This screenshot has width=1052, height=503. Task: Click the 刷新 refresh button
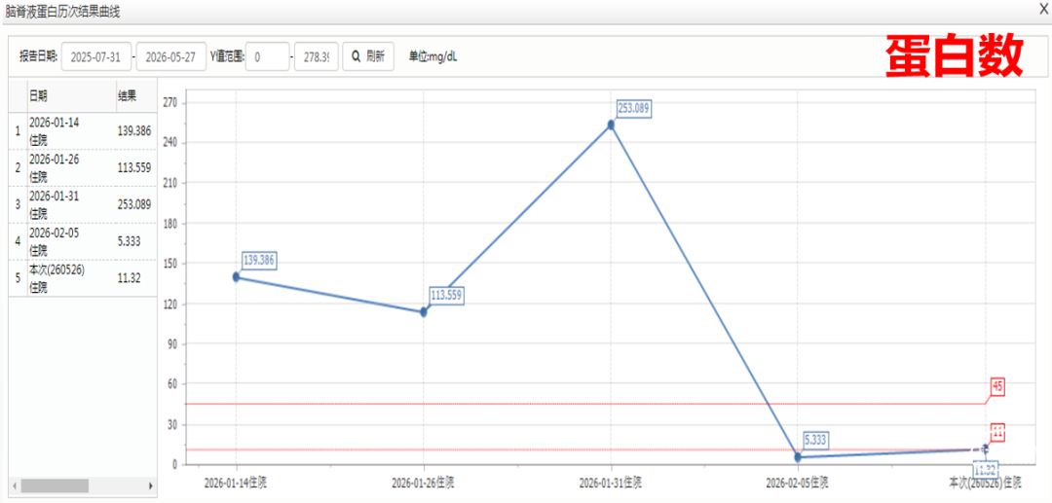click(x=368, y=57)
